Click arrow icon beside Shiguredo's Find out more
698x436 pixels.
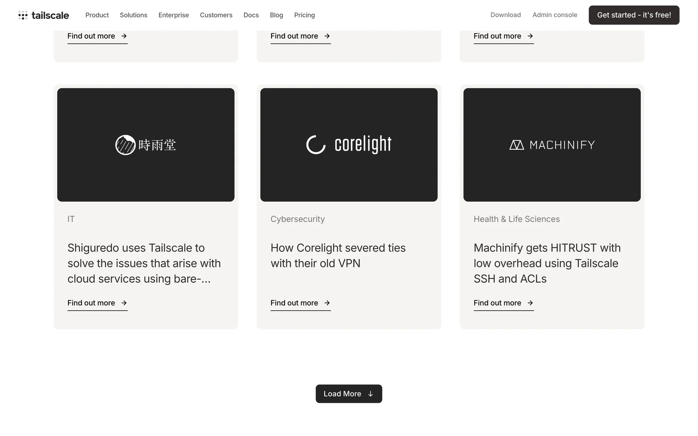tap(124, 303)
